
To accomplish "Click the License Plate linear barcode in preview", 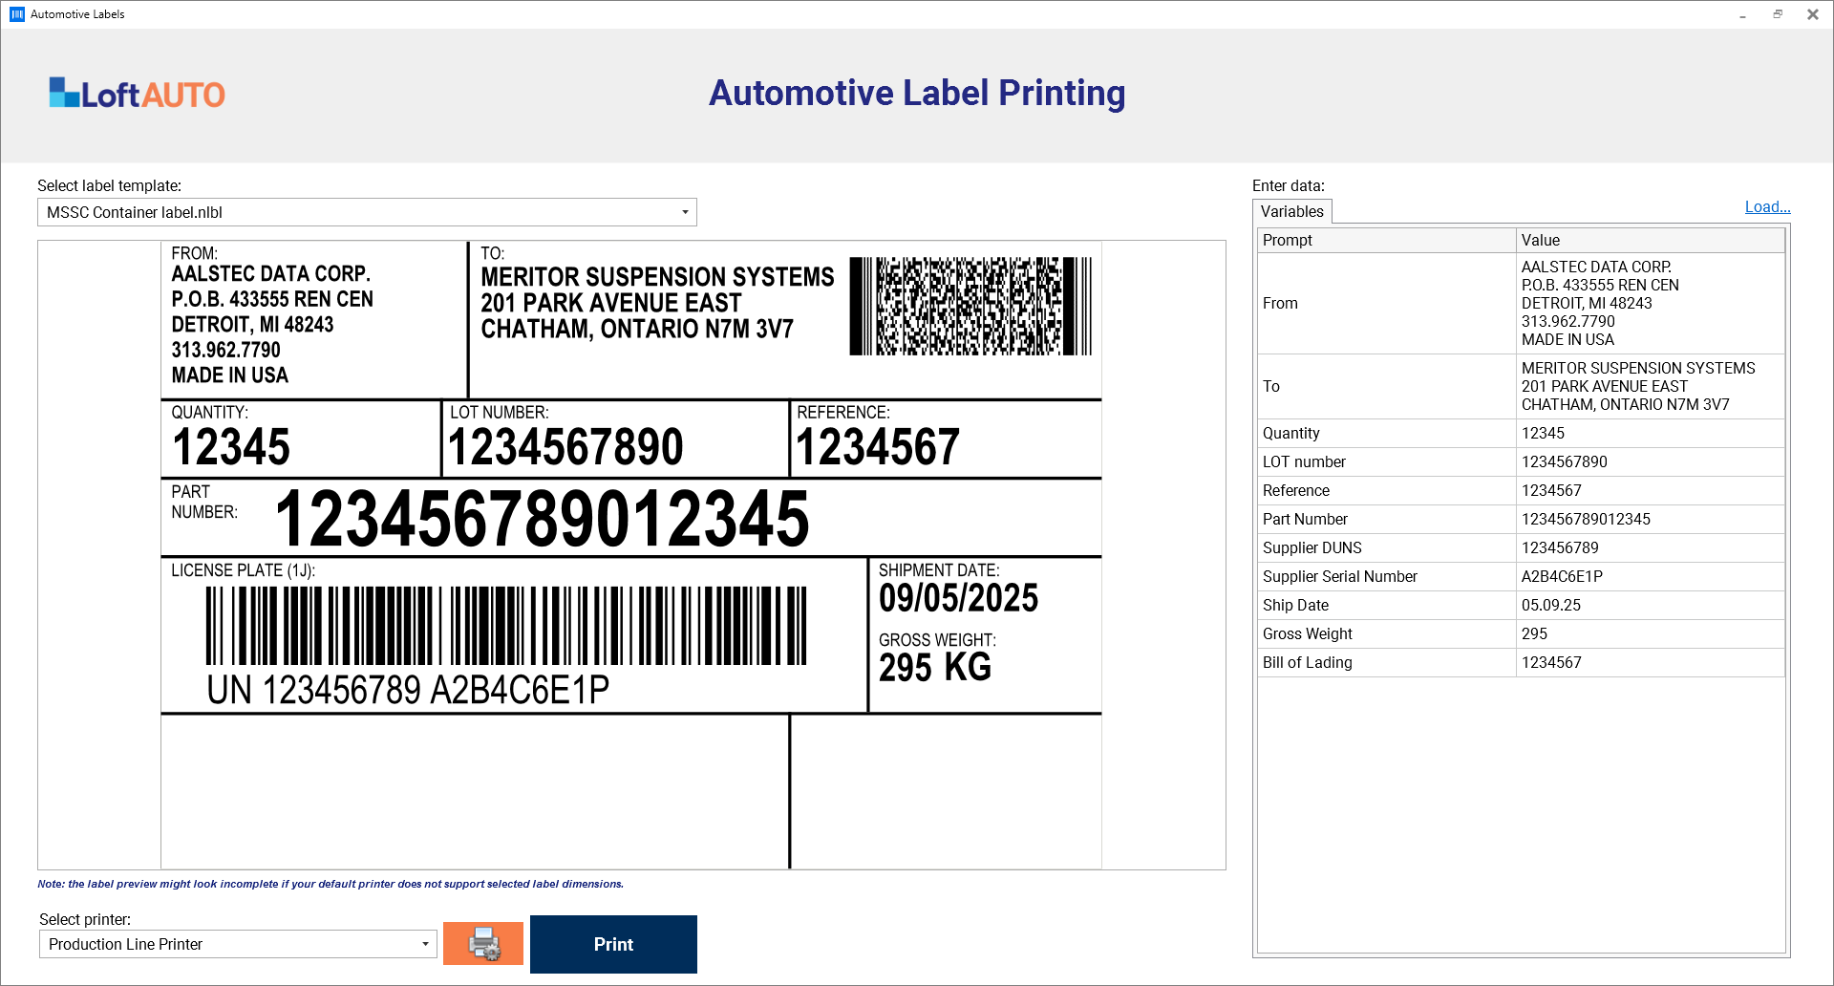I will tap(506, 626).
